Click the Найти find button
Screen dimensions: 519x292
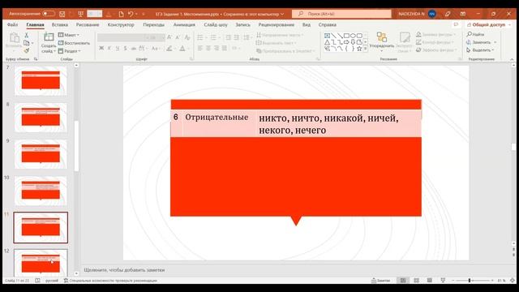(x=475, y=34)
